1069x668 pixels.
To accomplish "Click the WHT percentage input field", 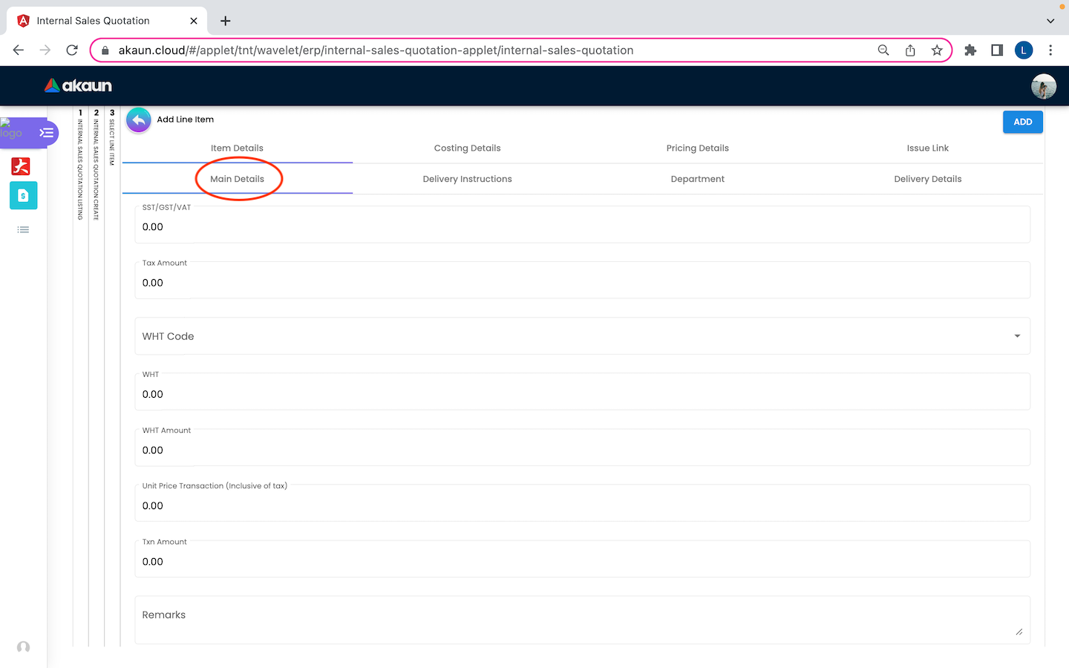I will coord(583,391).
